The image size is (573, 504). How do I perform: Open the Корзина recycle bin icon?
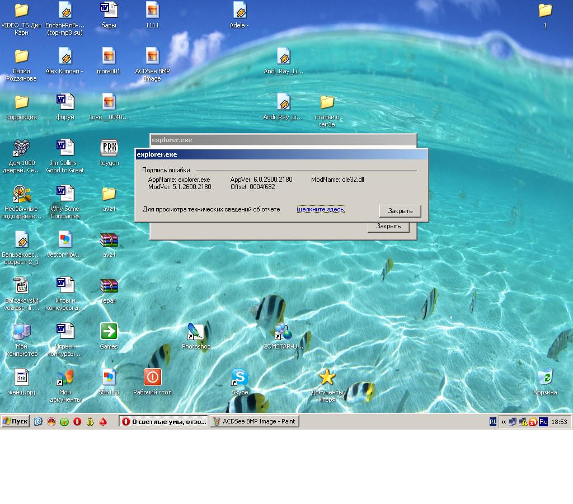pyautogui.click(x=544, y=378)
